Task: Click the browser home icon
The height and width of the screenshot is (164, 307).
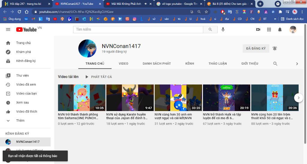Action: pyautogui.click(x=27, y=12)
